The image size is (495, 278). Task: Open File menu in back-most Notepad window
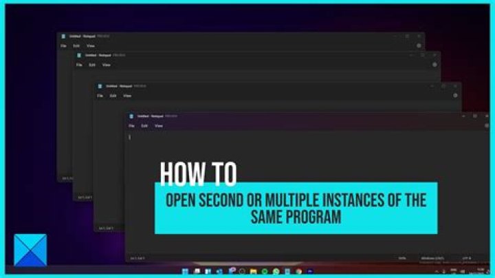(x=63, y=46)
